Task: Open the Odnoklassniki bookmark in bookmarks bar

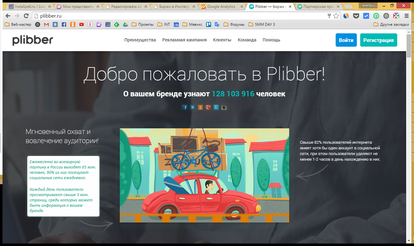Action: pyautogui.click(x=73, y=24)
